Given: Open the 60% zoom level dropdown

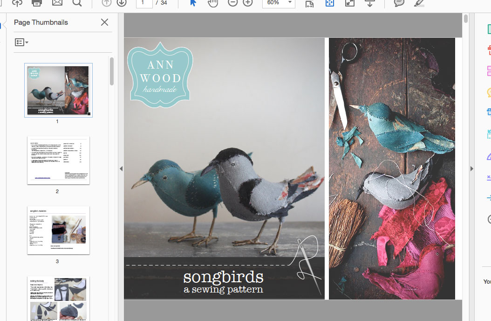Looking at the screenshot, I should [x=278, y=3].
